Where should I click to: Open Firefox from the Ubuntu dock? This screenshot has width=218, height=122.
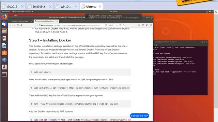coord(4,17)
